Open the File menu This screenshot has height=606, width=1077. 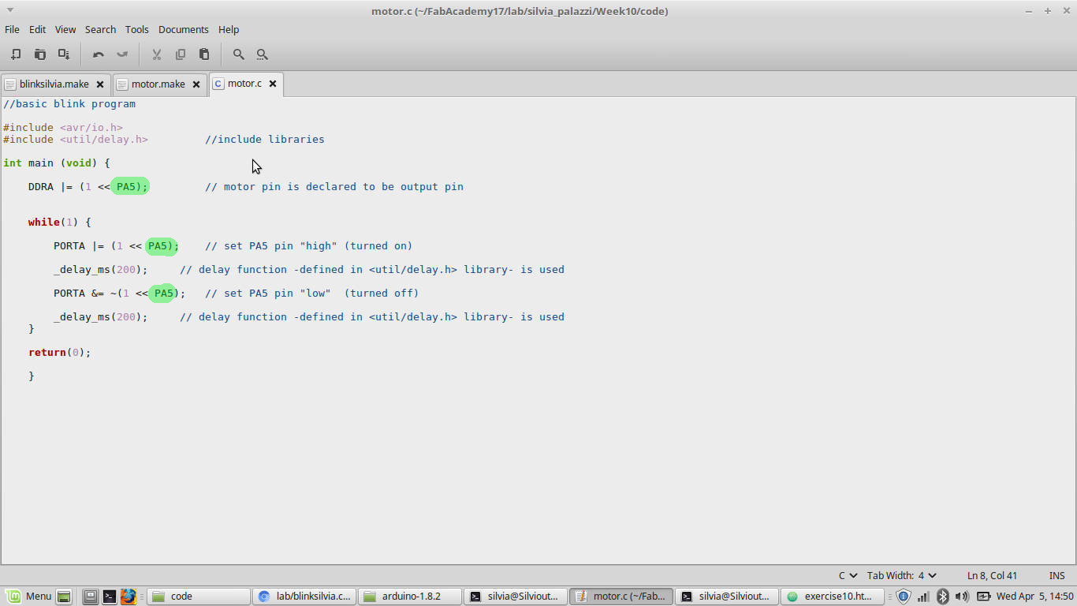12,29
